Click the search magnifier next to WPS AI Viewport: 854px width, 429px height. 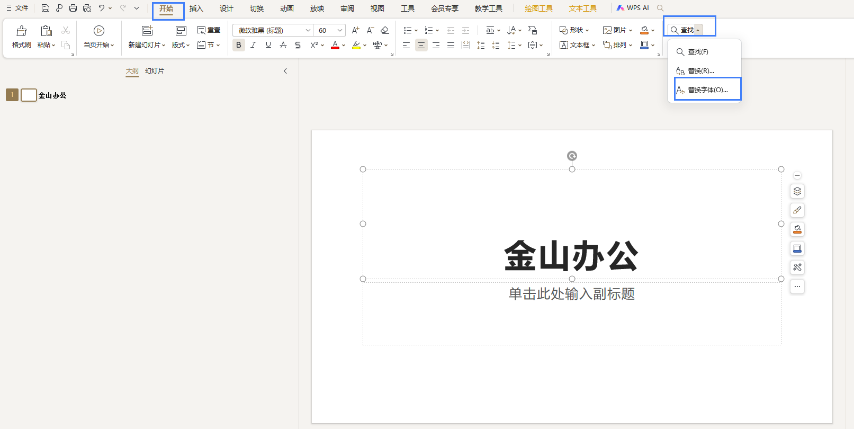coord(660,8)
